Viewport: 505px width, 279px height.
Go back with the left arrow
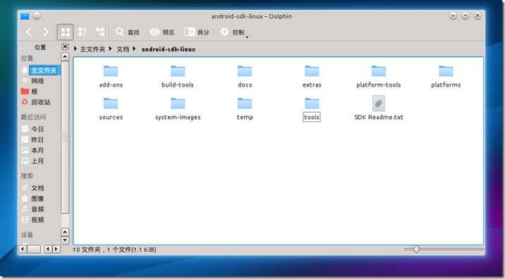click(x=29, y=32)
